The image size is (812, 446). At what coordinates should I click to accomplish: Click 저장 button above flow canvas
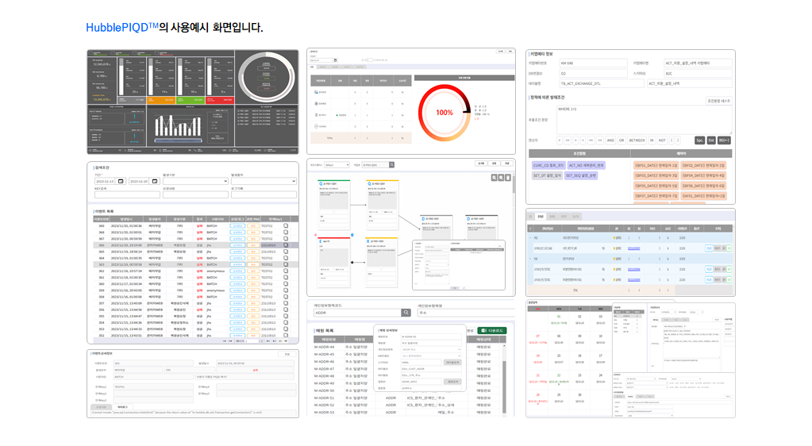(x=507, y=163)
